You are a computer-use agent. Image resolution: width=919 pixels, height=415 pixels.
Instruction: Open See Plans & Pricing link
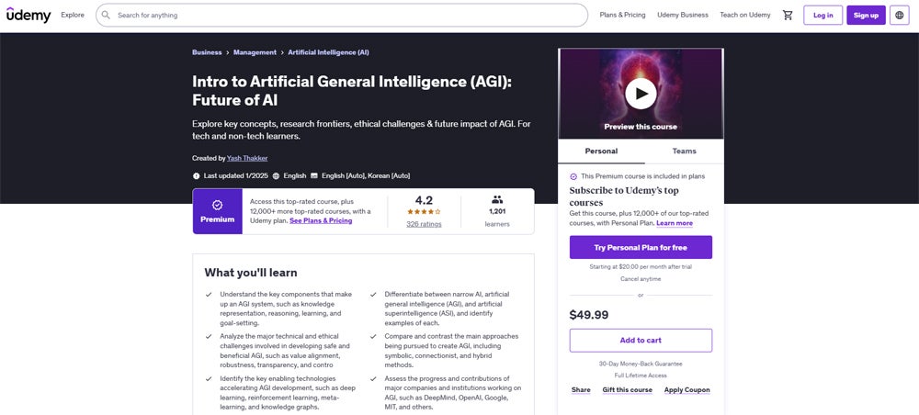[x=321, y=220]
